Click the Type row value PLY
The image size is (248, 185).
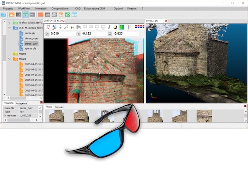pos(22,112)
